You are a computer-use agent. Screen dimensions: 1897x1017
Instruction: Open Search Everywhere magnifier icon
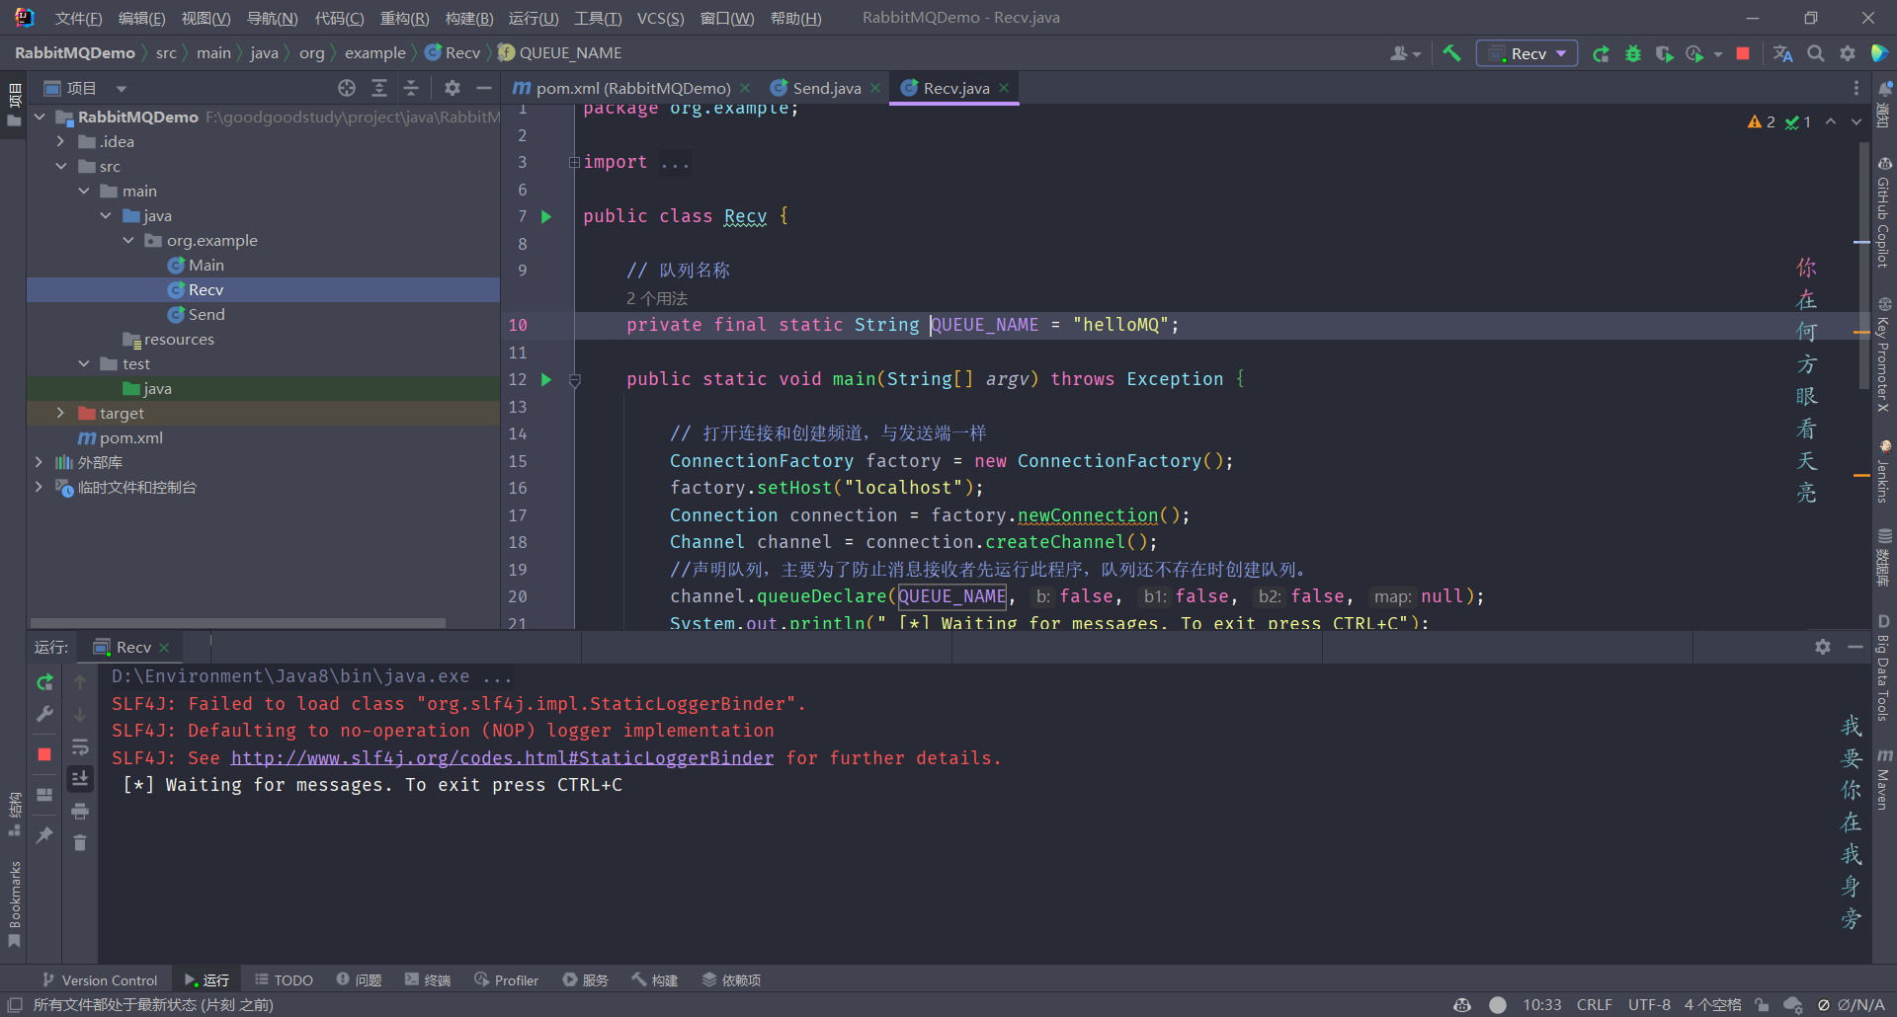point(1815,53)
